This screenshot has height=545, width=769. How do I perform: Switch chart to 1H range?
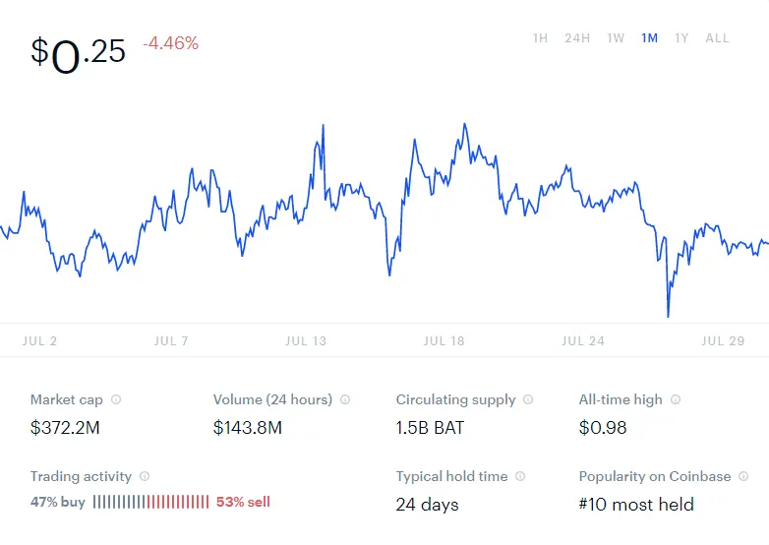point(540,38)
